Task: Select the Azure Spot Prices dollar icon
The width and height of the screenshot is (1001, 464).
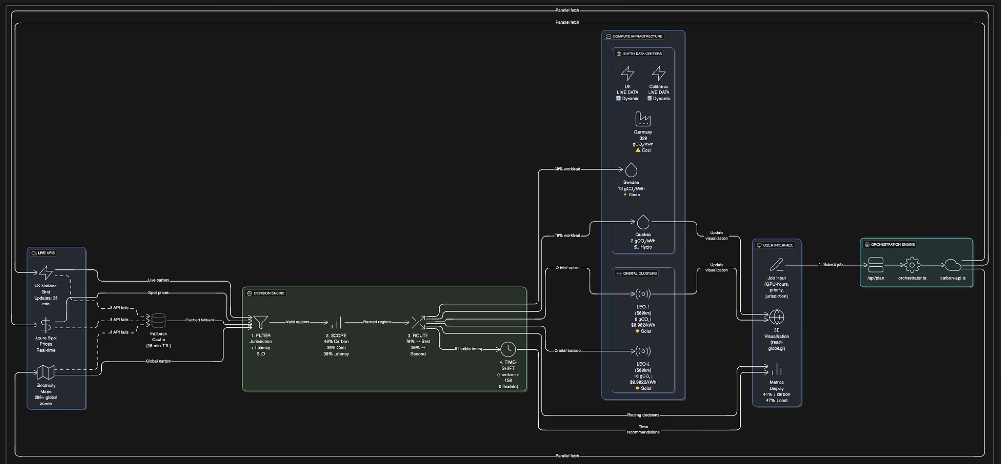Action: coord(46,324)
